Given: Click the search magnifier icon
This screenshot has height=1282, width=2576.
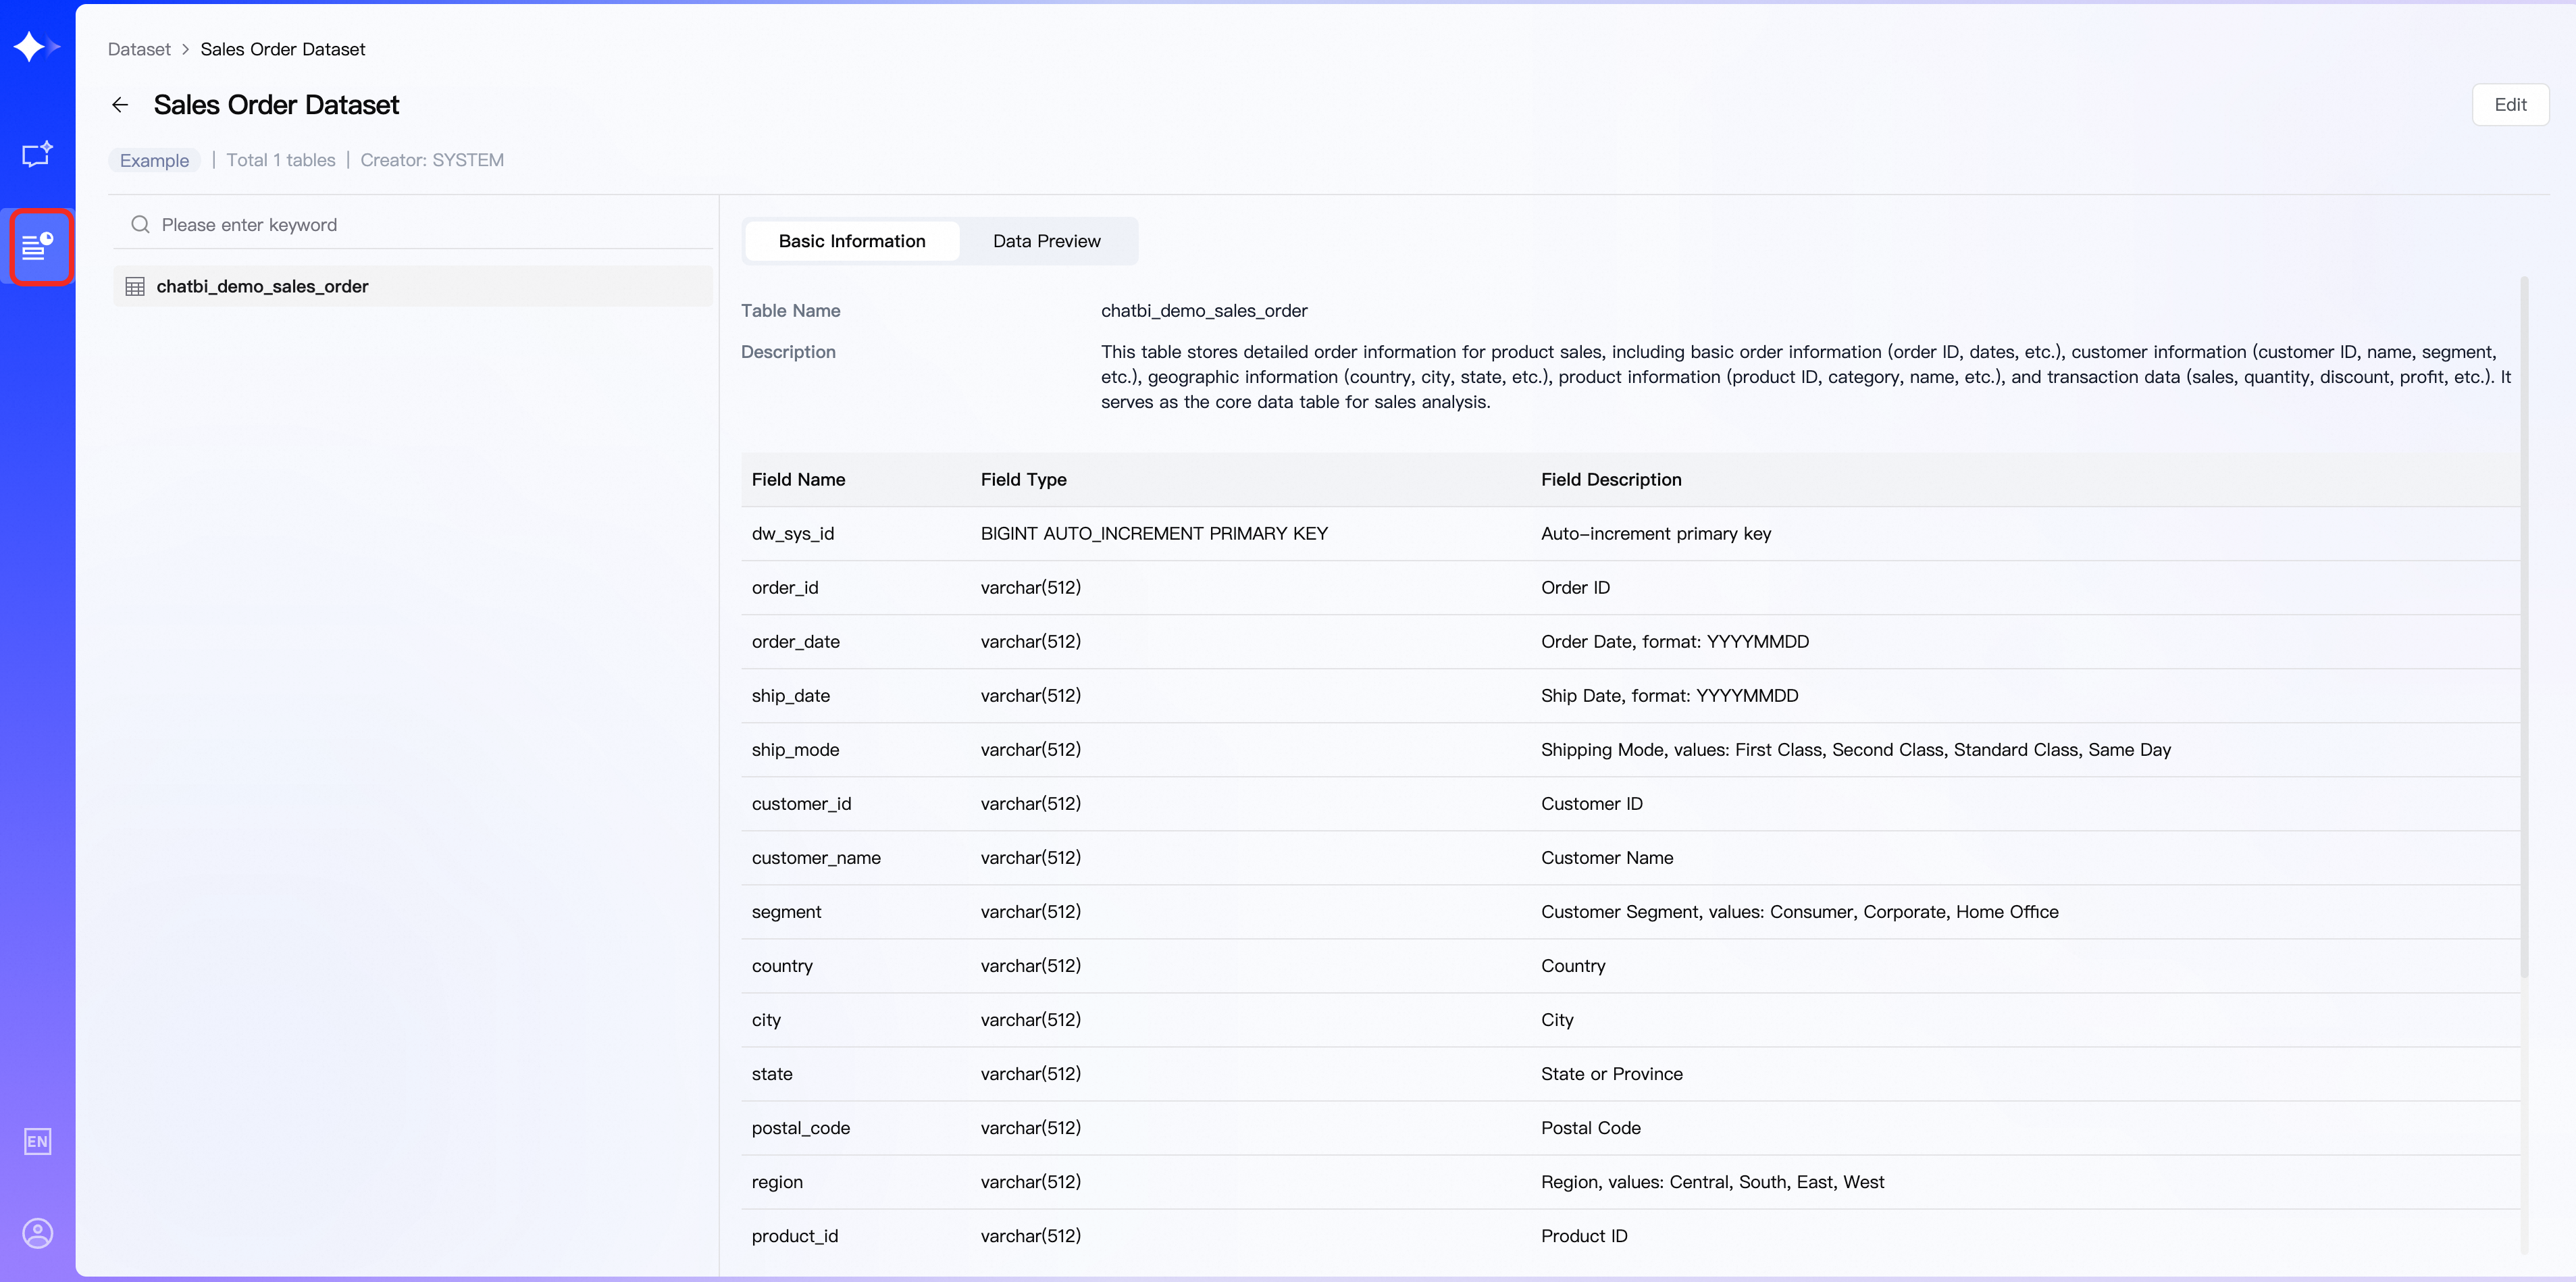Looking at the screenshot, I should [x=140, y=225].
